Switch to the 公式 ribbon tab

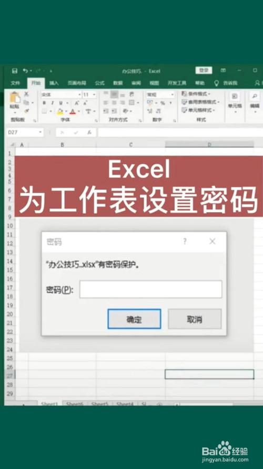99,83
